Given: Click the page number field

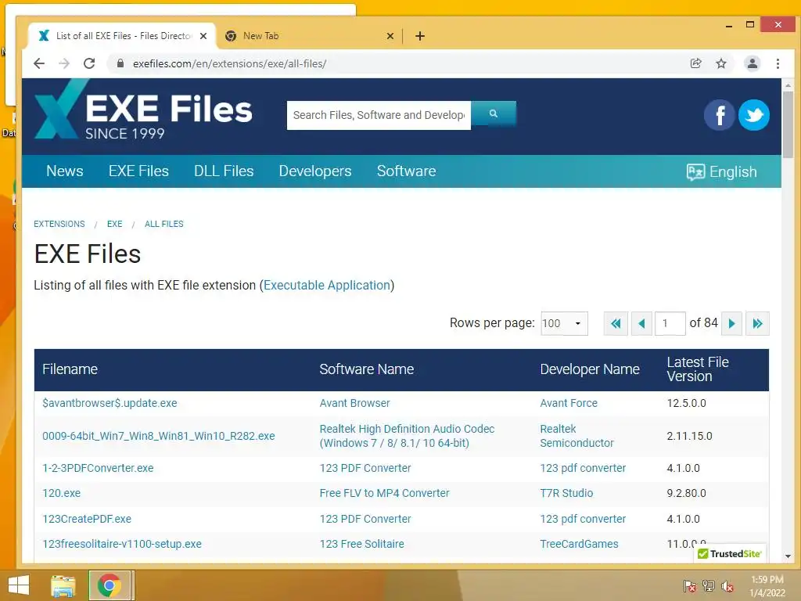Looking at the screenshot, I should click(670, 323).
